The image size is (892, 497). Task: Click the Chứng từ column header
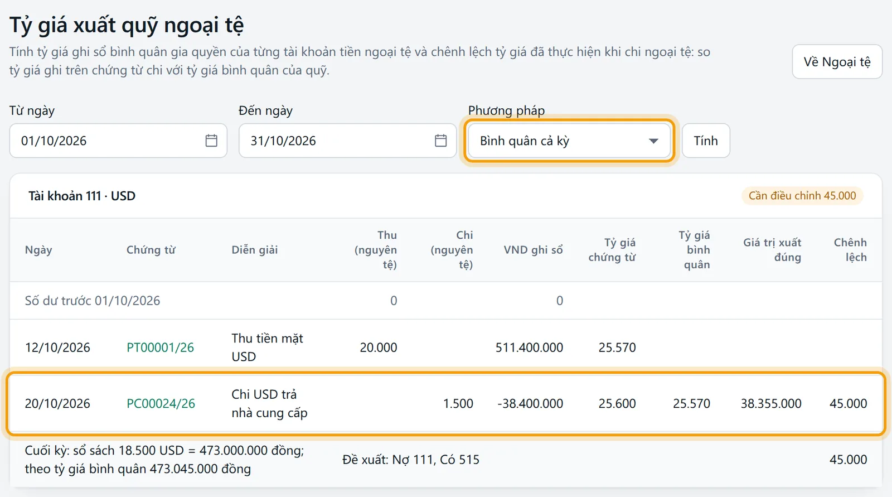tap(151, 250)
